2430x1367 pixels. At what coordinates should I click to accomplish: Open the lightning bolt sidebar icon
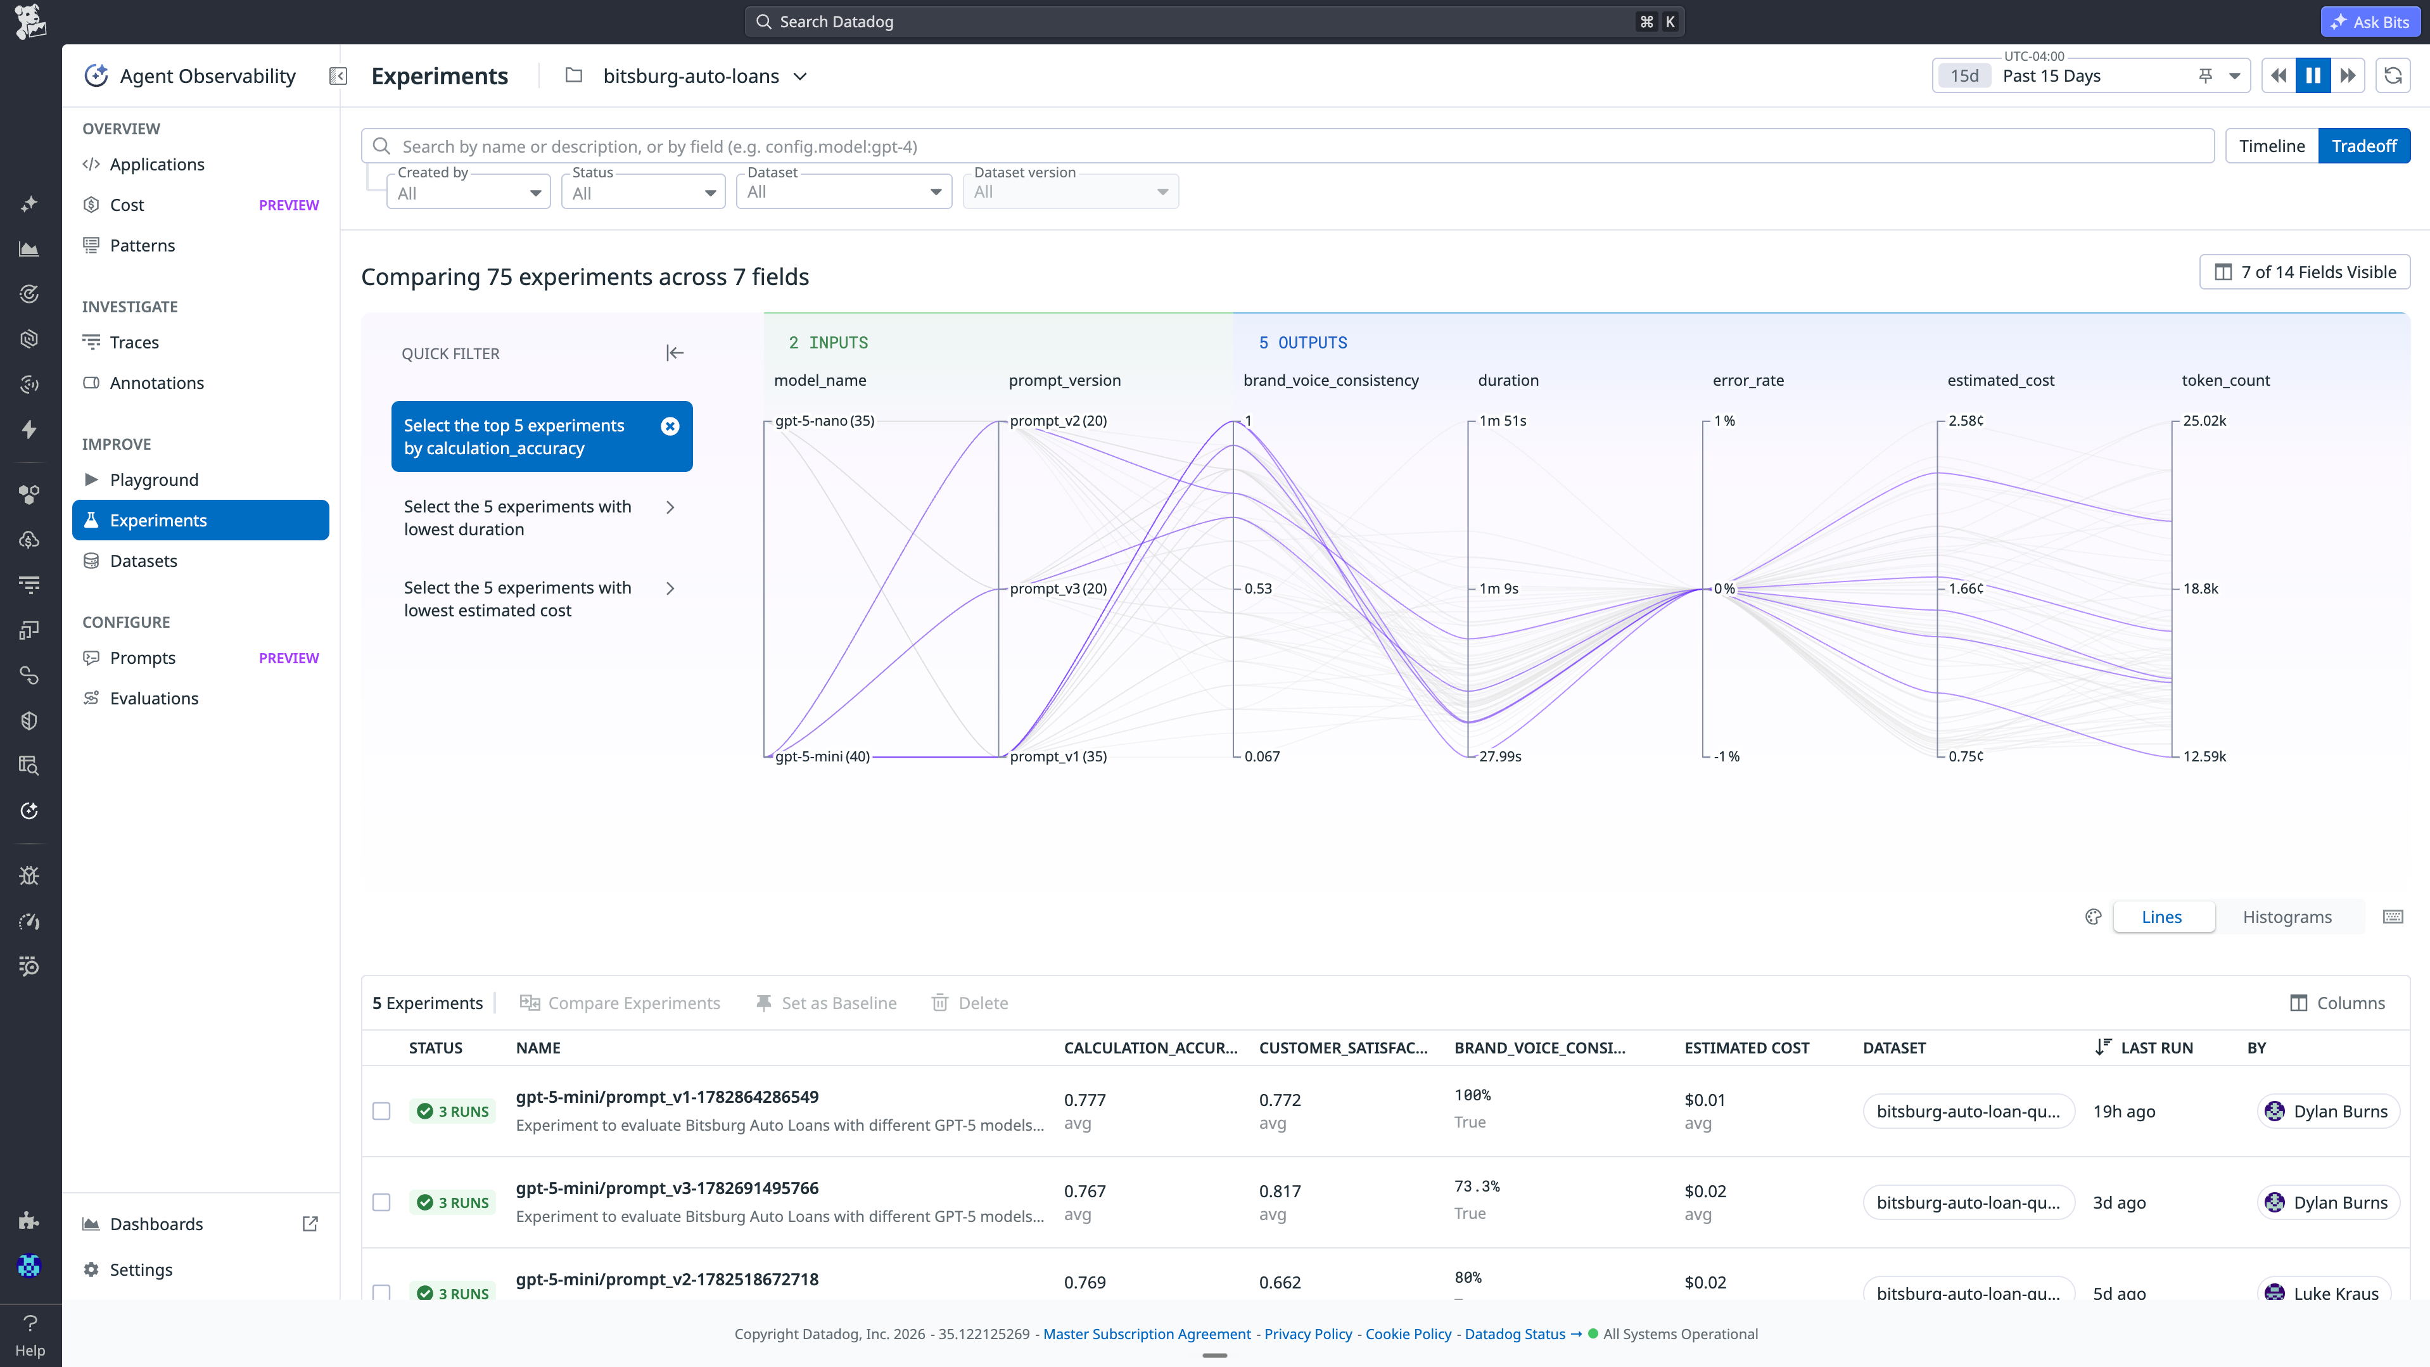(29, 430)
